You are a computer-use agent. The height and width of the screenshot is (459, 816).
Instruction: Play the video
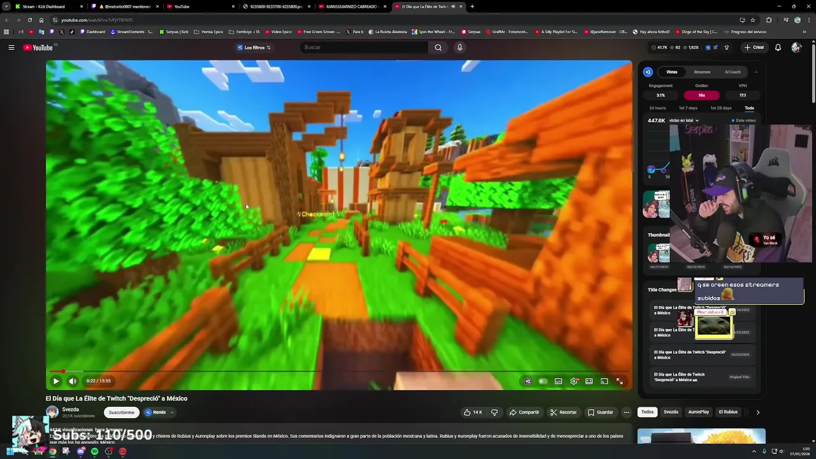56,381
